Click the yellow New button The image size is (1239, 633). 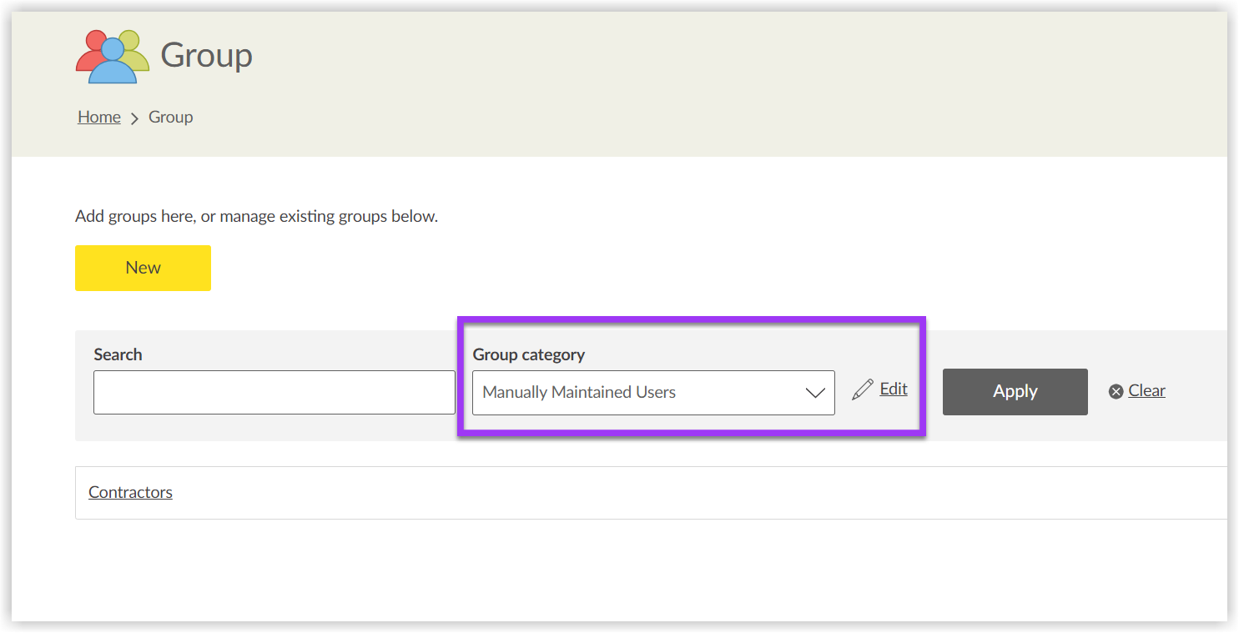point(143,268)
